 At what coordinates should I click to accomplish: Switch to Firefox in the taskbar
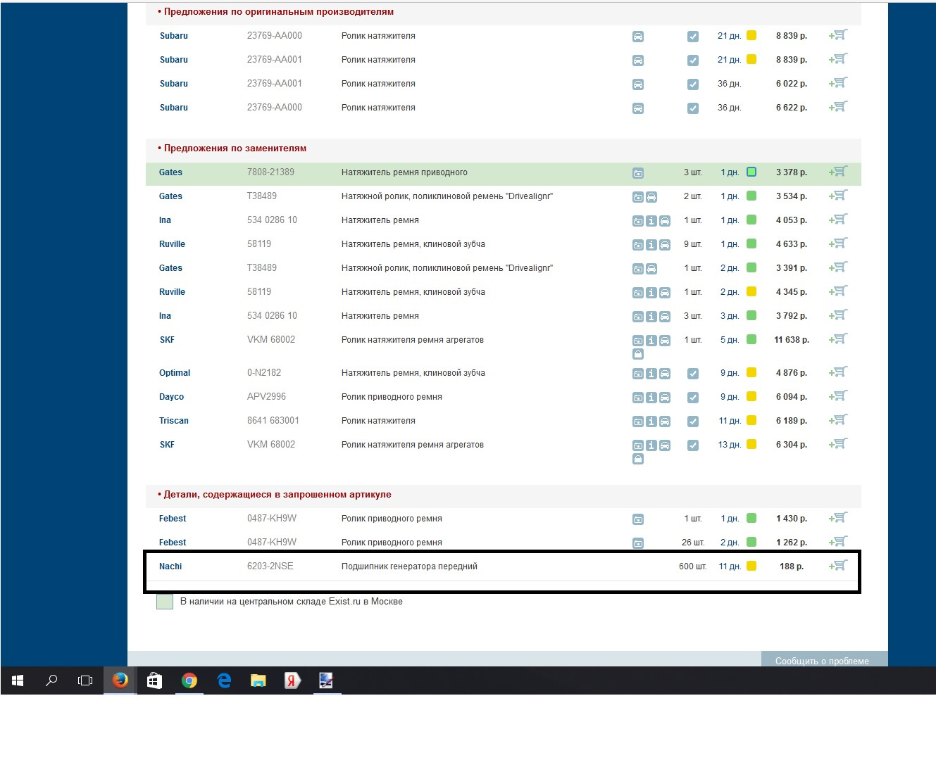(120, 680)
